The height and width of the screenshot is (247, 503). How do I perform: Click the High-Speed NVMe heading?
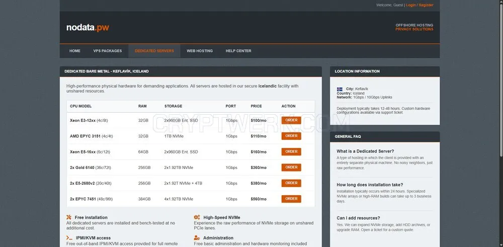pyautogui.click(x=222, y=217)
